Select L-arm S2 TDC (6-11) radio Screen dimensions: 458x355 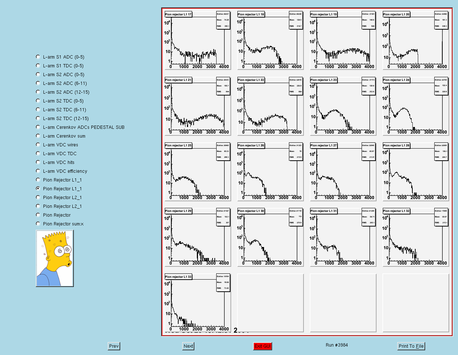click(38, 109)
